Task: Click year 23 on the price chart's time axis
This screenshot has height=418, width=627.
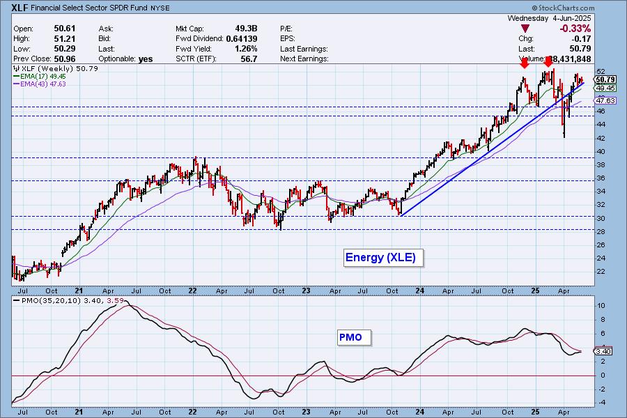Action: pyautogui.click(x=306, y=291)
